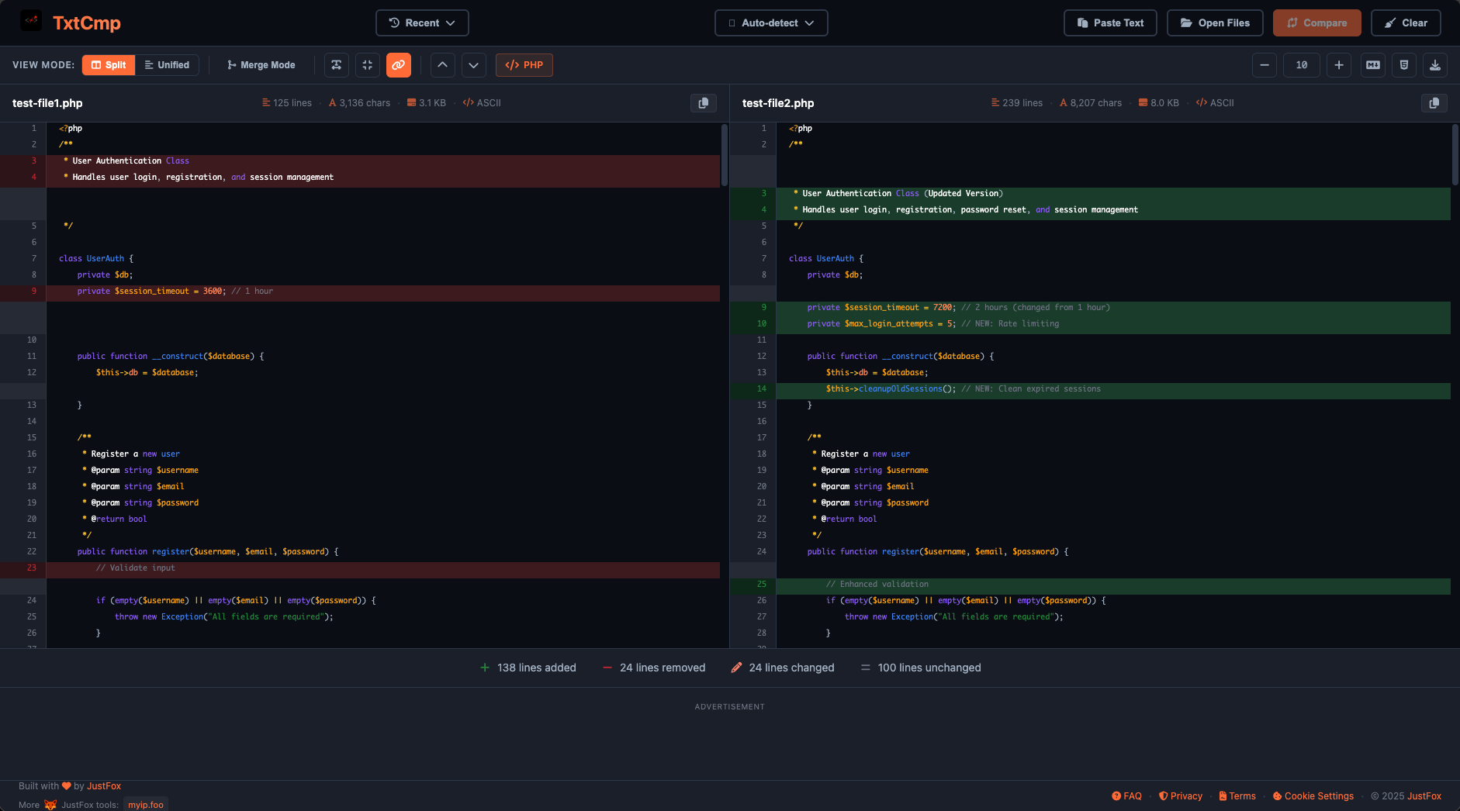This screenshot has height=811, width=1460.
Task: Decrease font size with minus stepper
Action: pyautogui.click(x=1265, y=65)
